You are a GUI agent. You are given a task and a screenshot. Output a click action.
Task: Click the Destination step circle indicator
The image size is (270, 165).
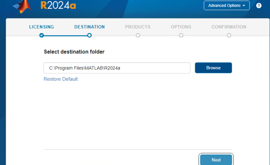[x=89, y=35]
